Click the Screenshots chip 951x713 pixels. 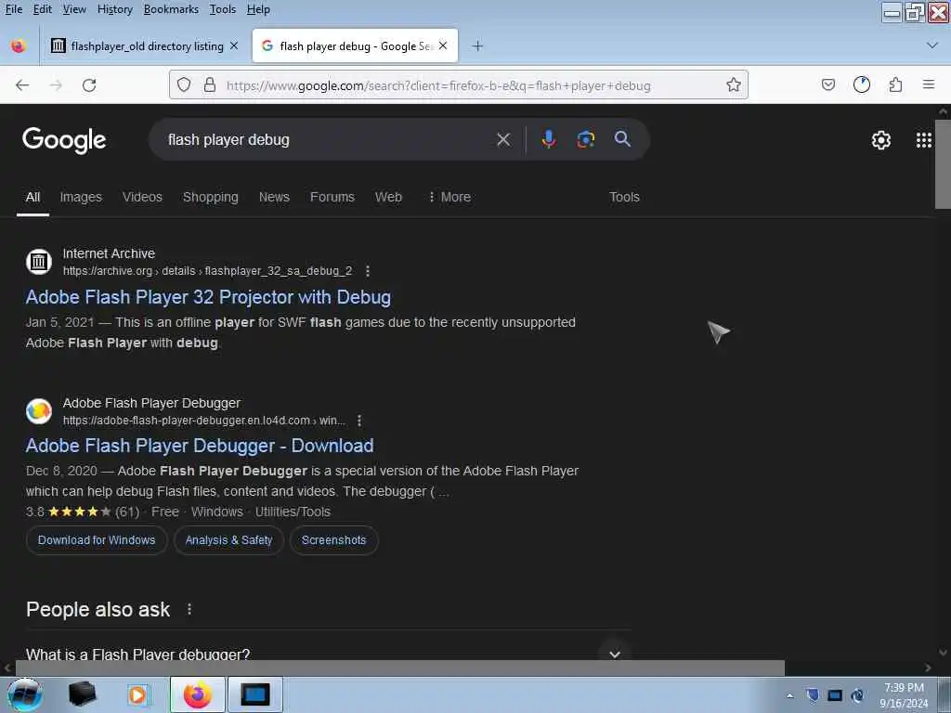333,540
